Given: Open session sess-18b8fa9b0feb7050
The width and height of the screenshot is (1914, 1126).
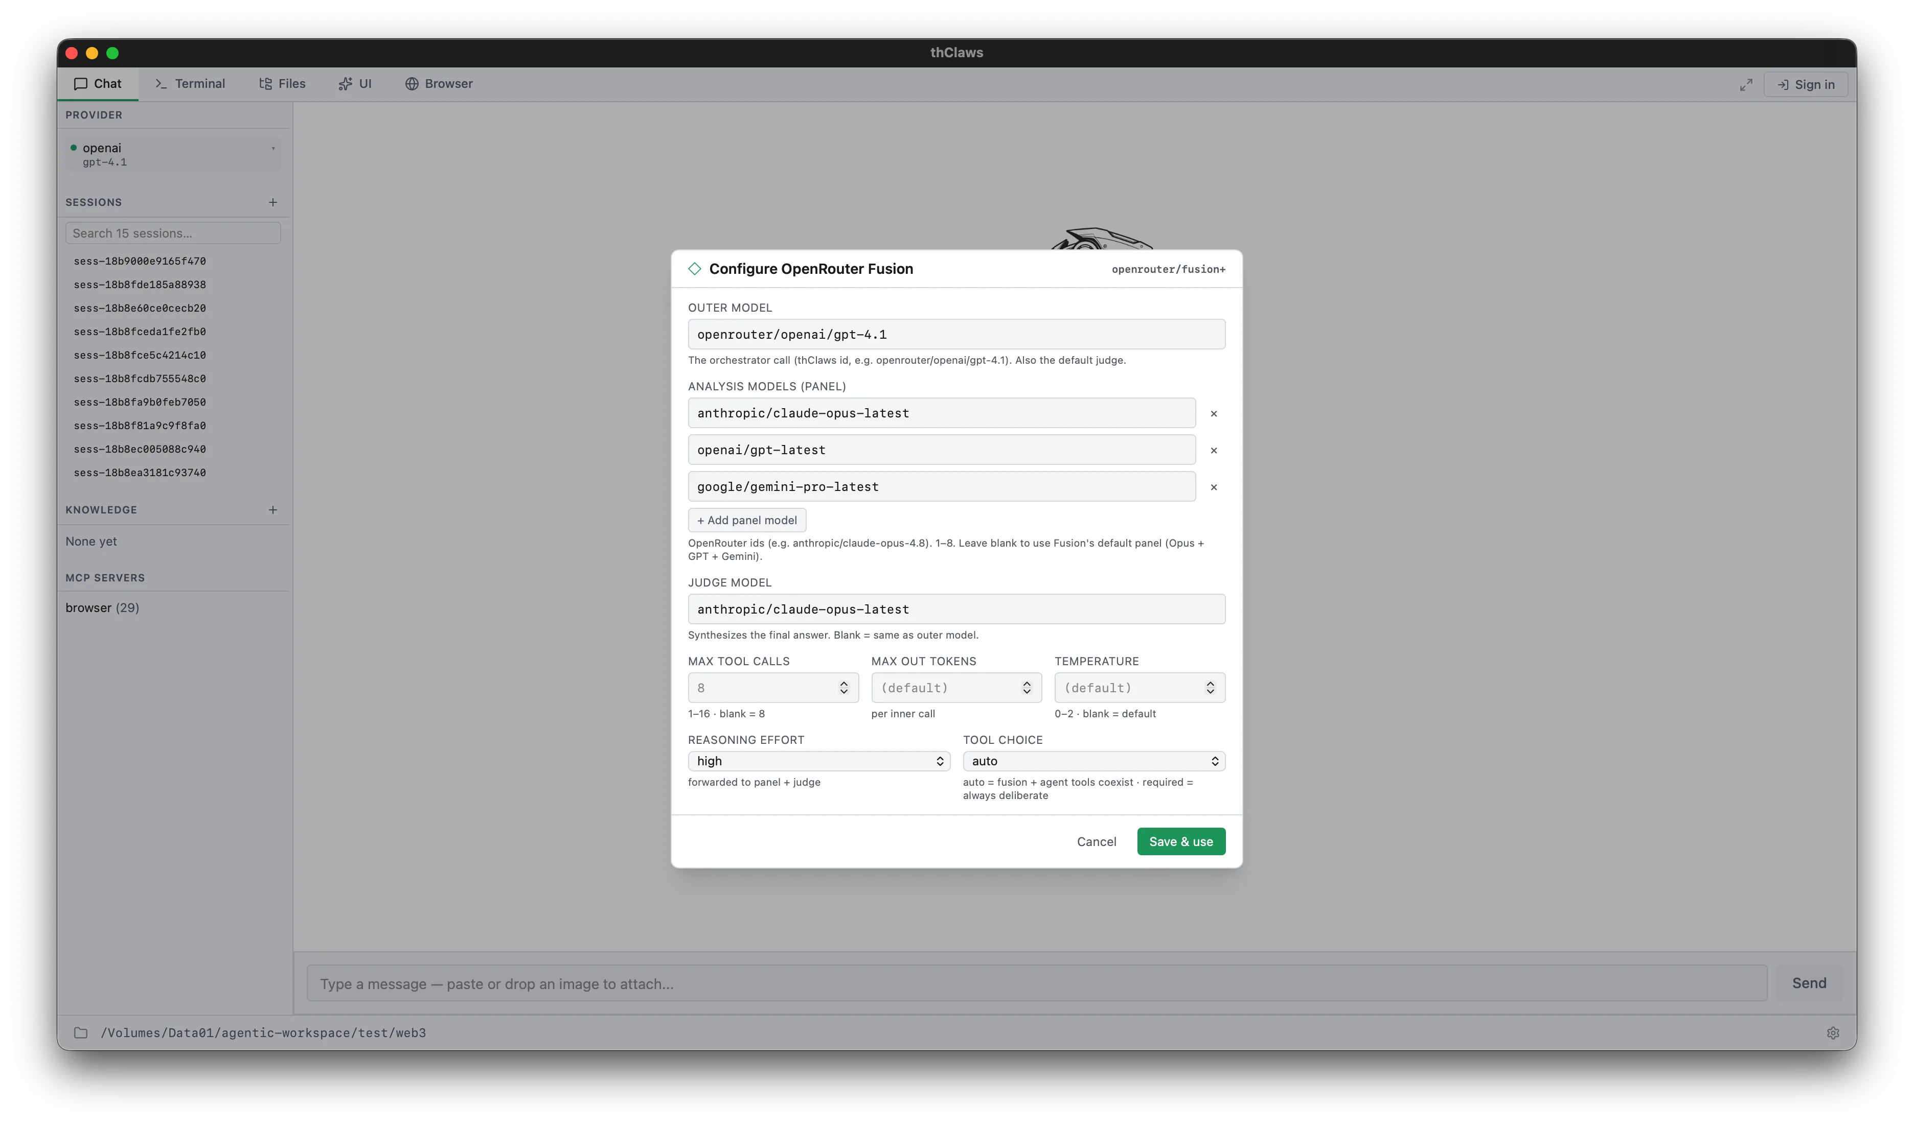Looking at the screenshot, I should 140,402.
